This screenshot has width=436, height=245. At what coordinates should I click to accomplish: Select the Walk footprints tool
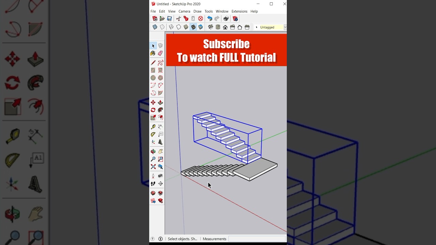(x=153, y=184)
